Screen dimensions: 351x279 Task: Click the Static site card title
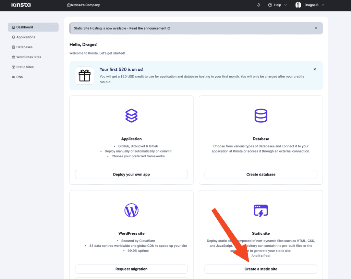[261, 233]
